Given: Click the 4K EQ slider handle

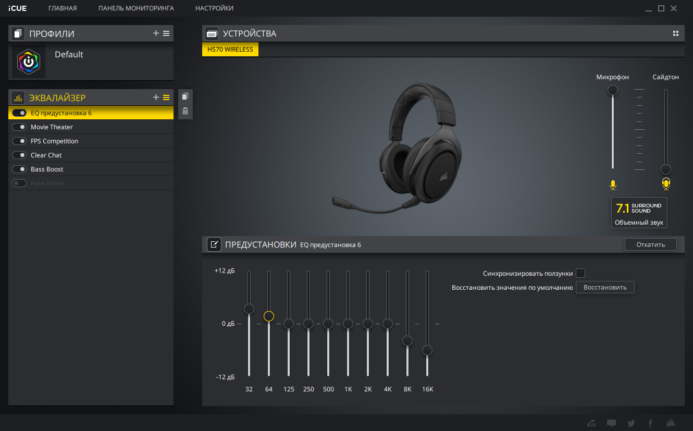Looking at the screenshot, I should [x=388, y=324].
